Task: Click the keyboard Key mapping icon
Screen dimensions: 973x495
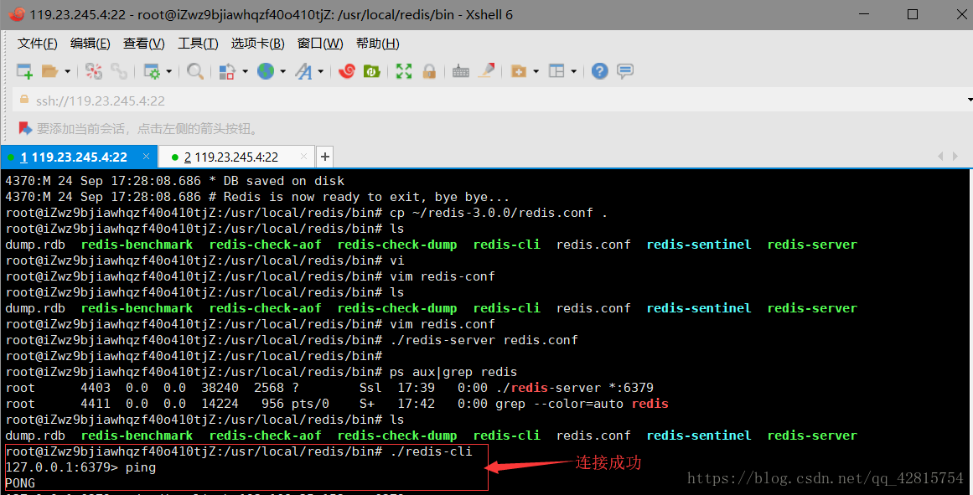Action: 460,71
